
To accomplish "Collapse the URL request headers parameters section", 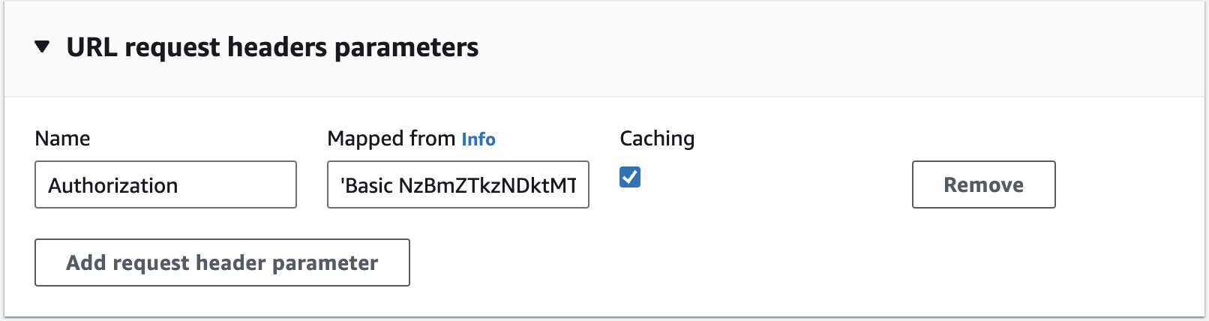I will 42,47.
